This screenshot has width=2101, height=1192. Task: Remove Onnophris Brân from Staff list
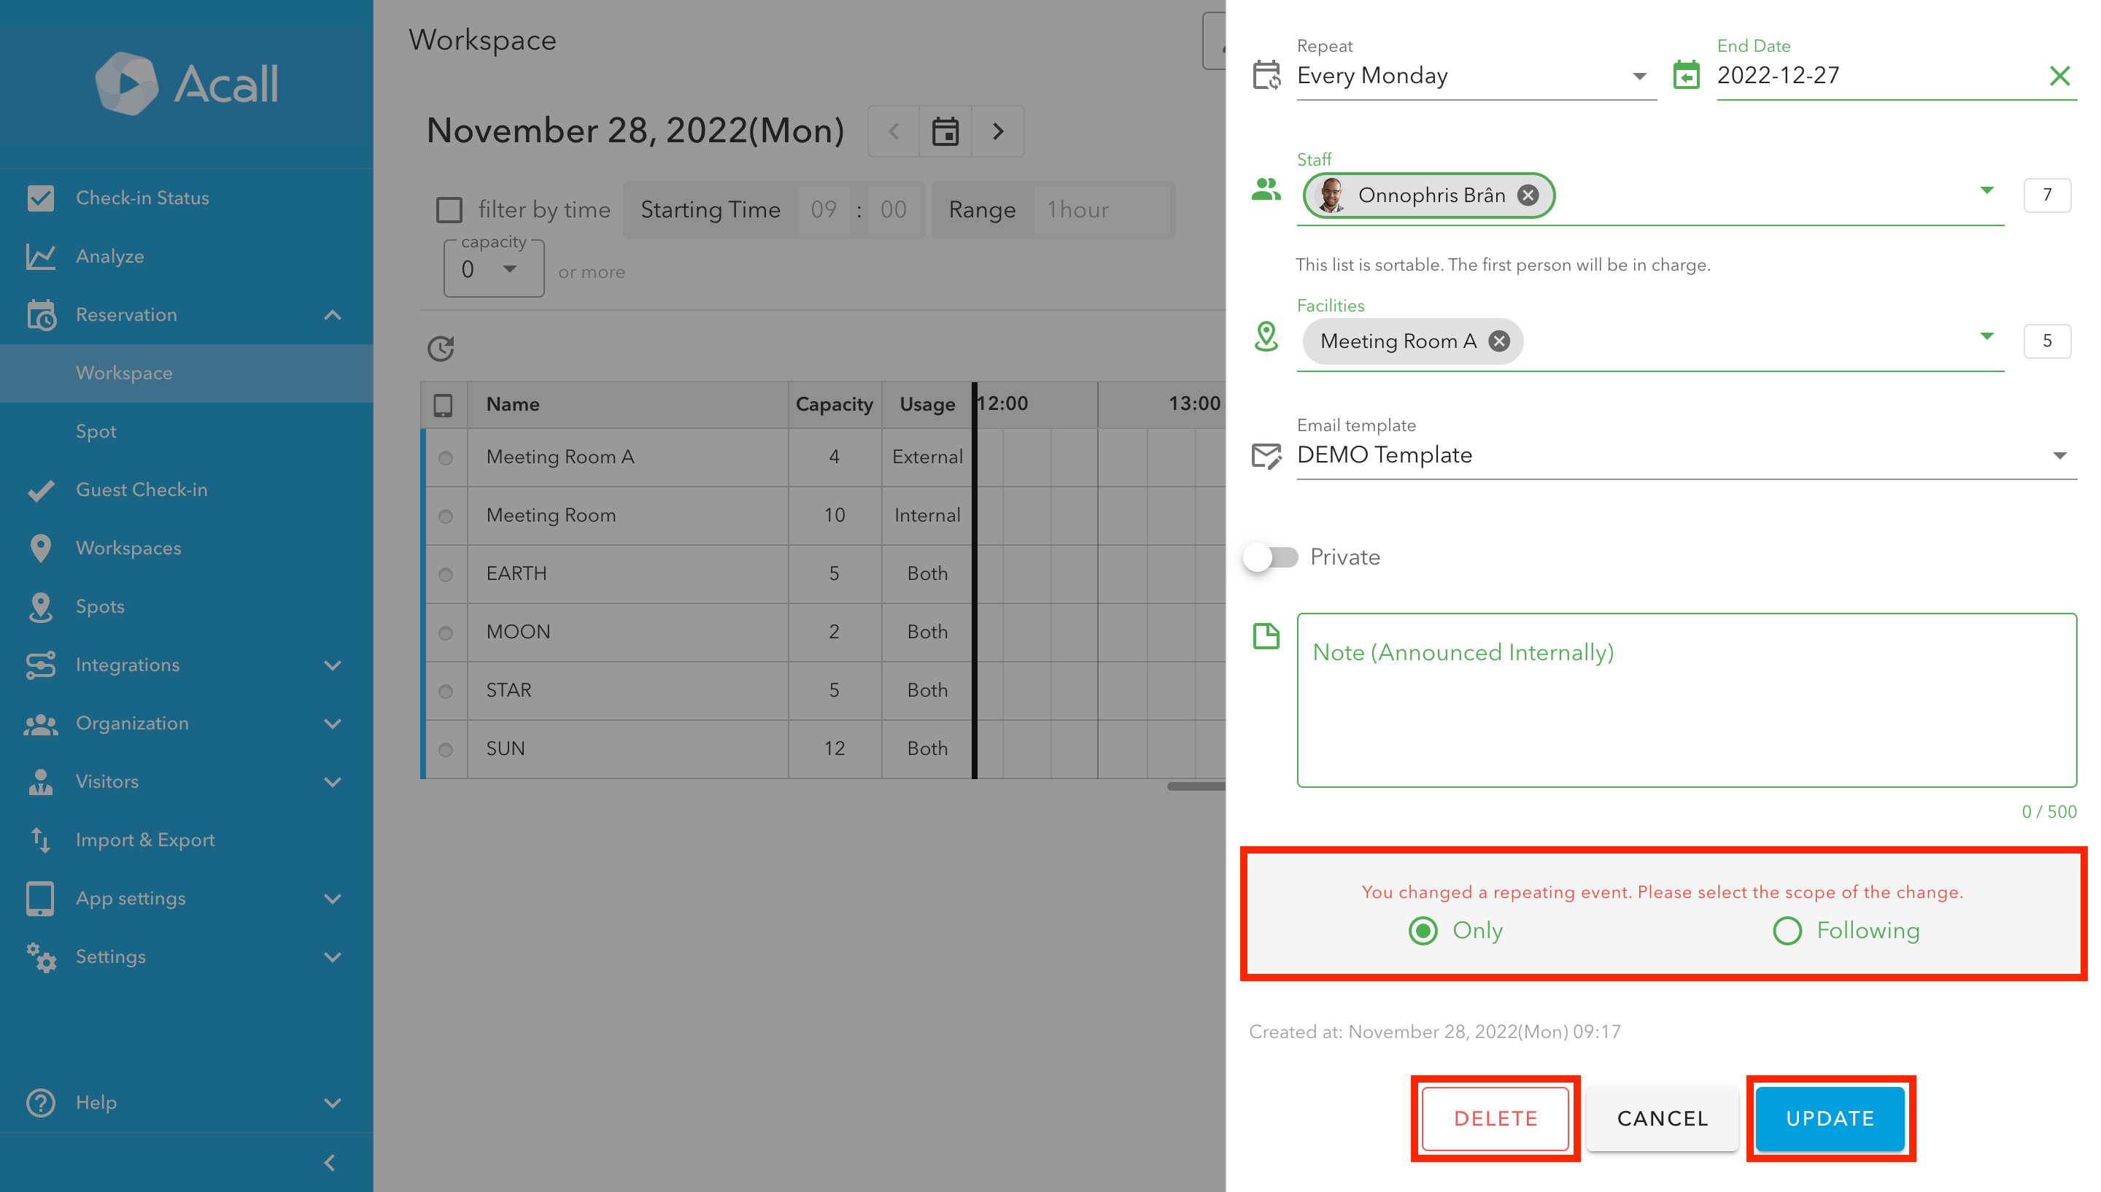pos(1528,195)
